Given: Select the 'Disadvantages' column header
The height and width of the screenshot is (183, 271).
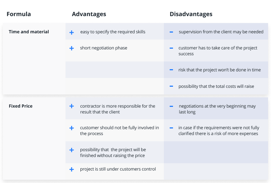Looking at the screenshot, I should [x=191, y=14].
